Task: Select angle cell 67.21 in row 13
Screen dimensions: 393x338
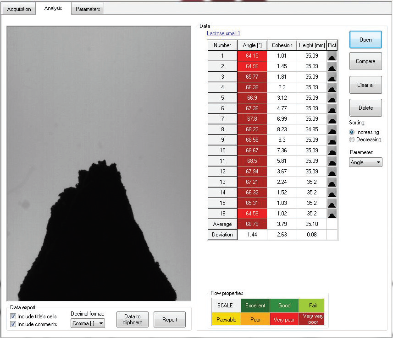Action: point(252,182)
